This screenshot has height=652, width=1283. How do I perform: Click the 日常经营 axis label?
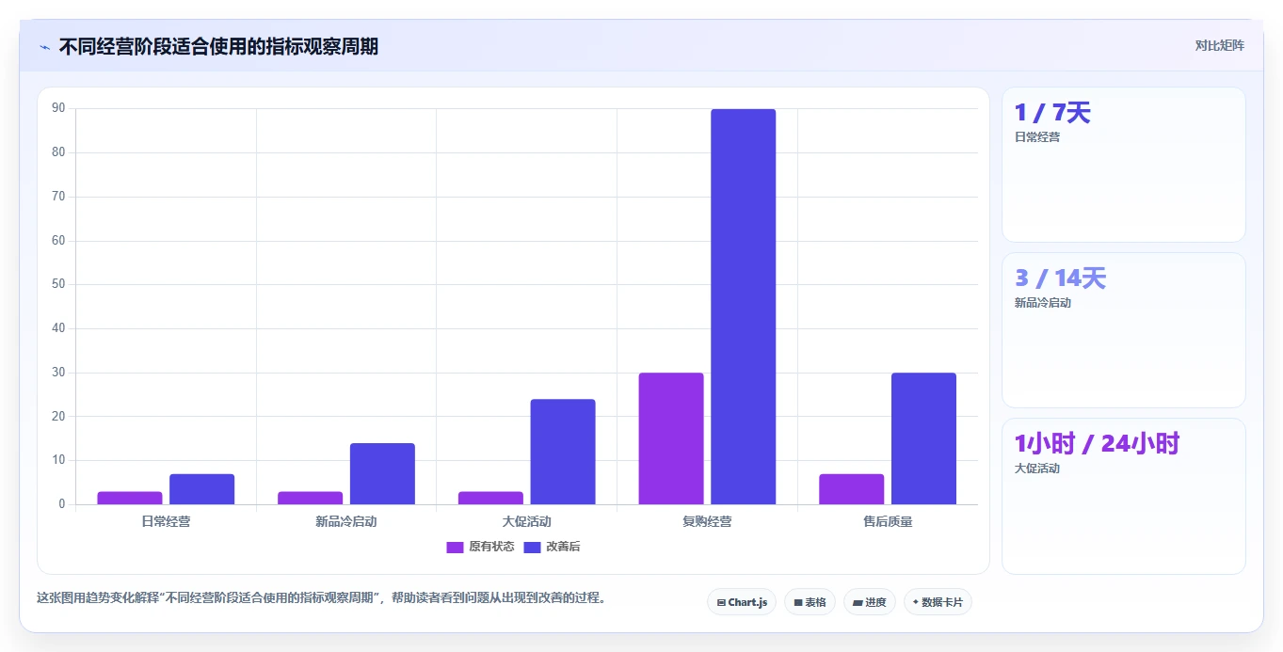(x=166, y=521)
